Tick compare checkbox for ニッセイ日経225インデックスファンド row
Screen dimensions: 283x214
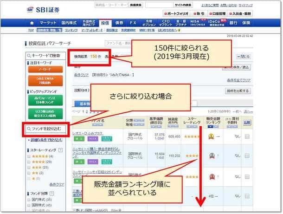247,176
